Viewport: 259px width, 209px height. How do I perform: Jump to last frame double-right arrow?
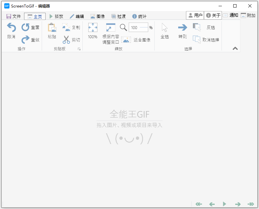(x=251, y=204)
